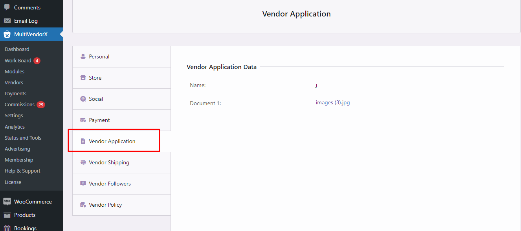Switch to the Store tab
Screen dimensions: 521x231
click(x=121, y=78)
